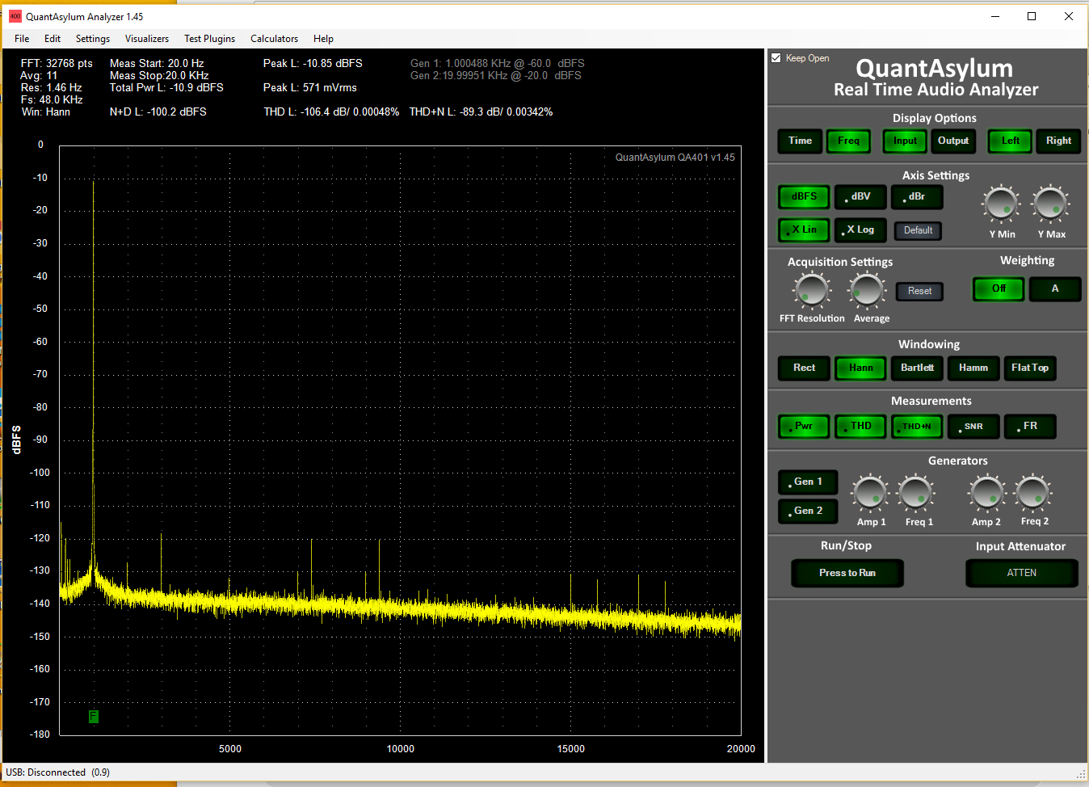Toggle the Pwr measurement

pos(804,427)
